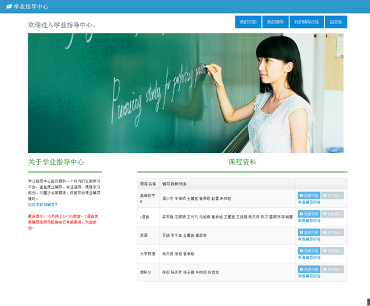370x306 pixels.
Task: Click 我要求助 for C语言 course
Action: 309,214
